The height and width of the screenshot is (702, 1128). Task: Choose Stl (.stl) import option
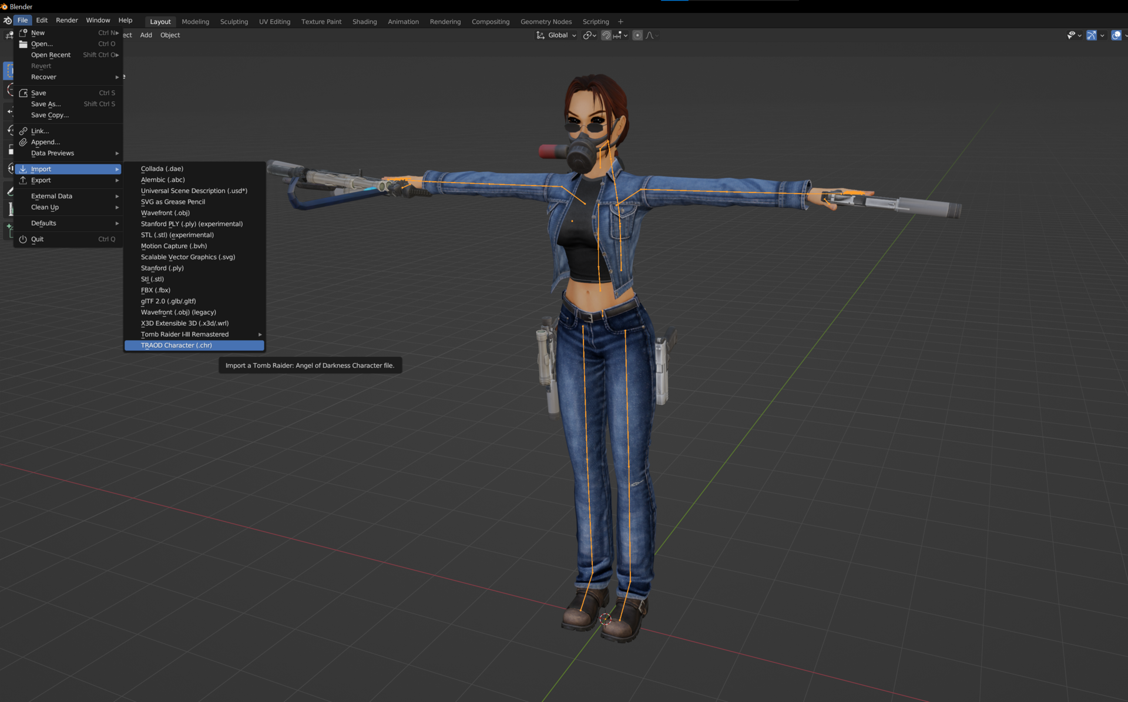[x=194, y=279]
